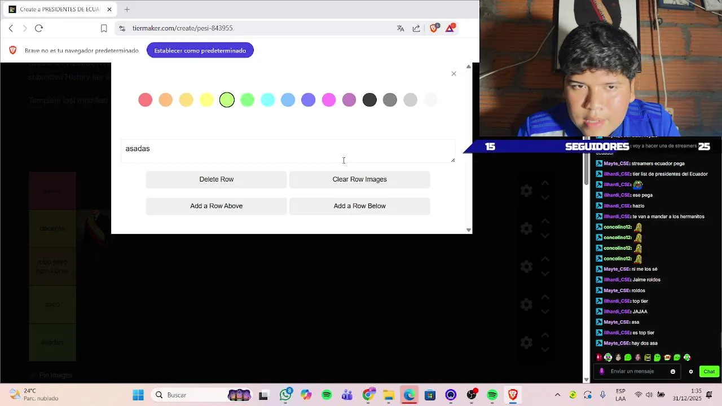This screenshot has width=722, height=406.
Task: Open the translate page icon
Action: 400,28
